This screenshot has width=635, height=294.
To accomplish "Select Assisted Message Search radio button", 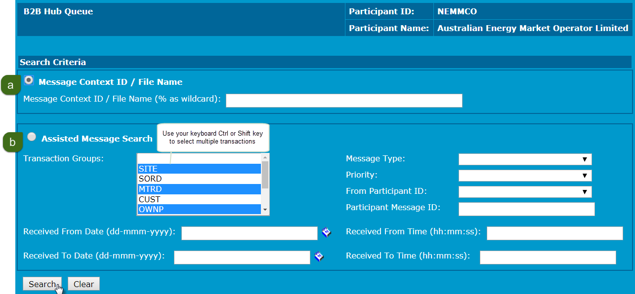I will (x=32, y=137).
